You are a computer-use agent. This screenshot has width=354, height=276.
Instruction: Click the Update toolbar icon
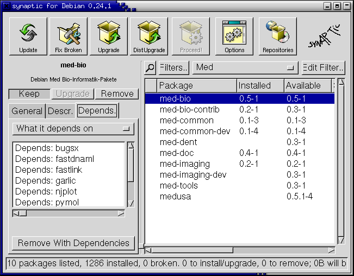tap(28, 36)
